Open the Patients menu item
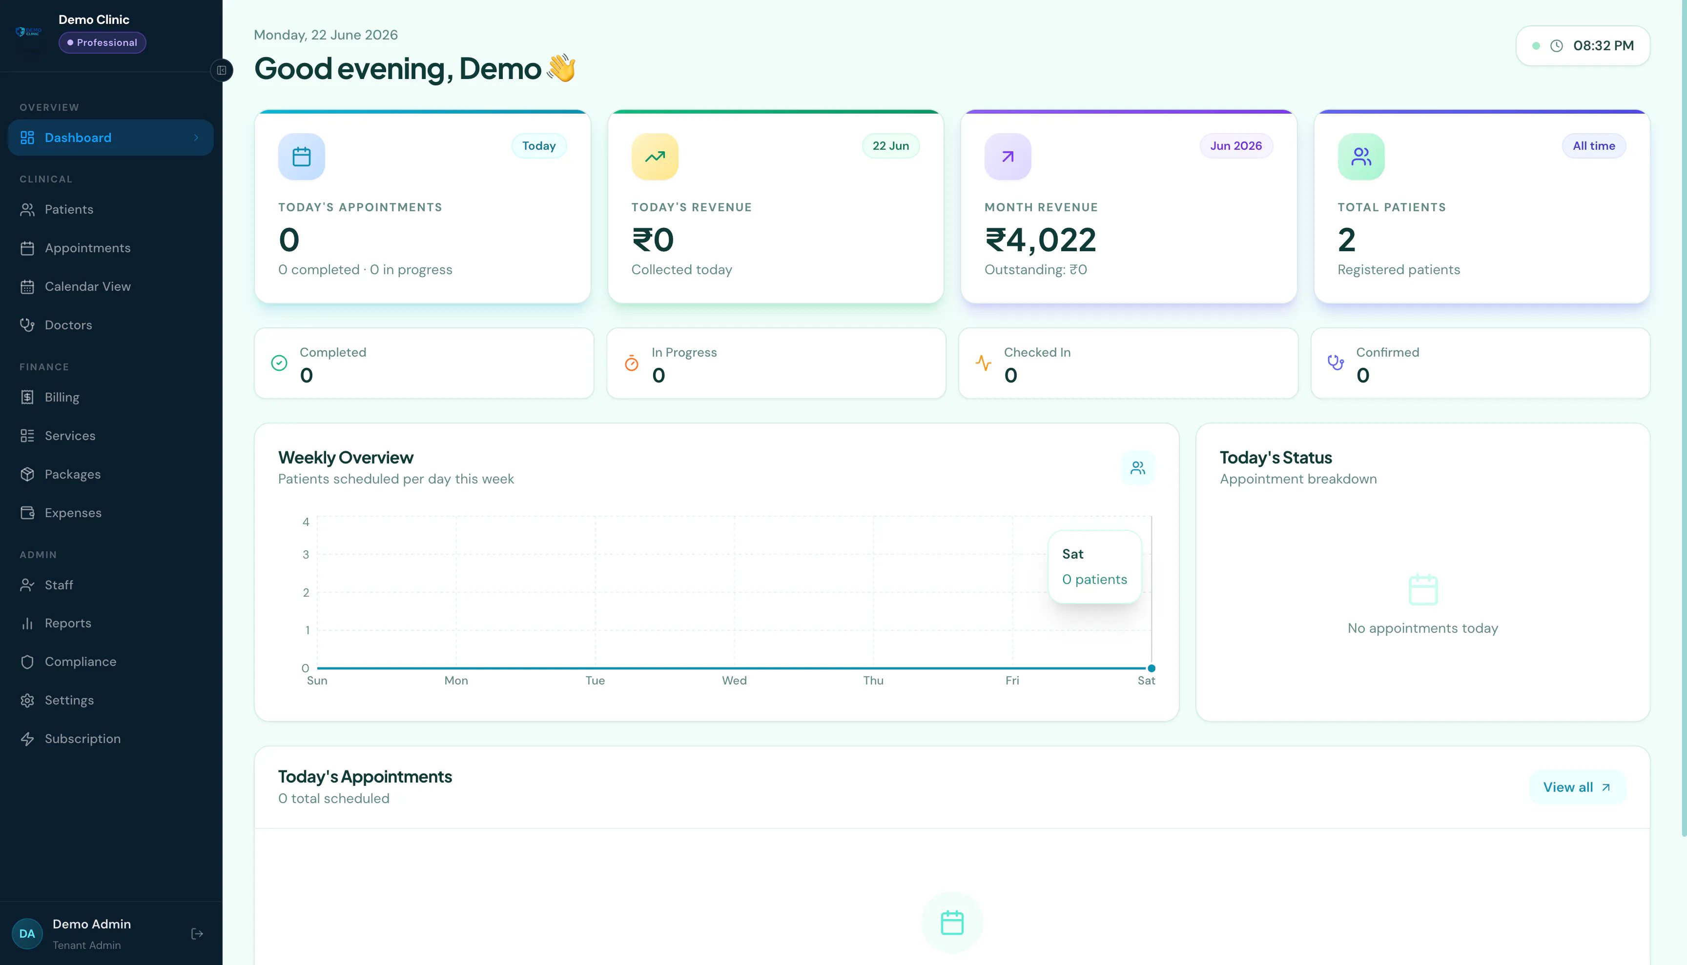 coord(111,209)
